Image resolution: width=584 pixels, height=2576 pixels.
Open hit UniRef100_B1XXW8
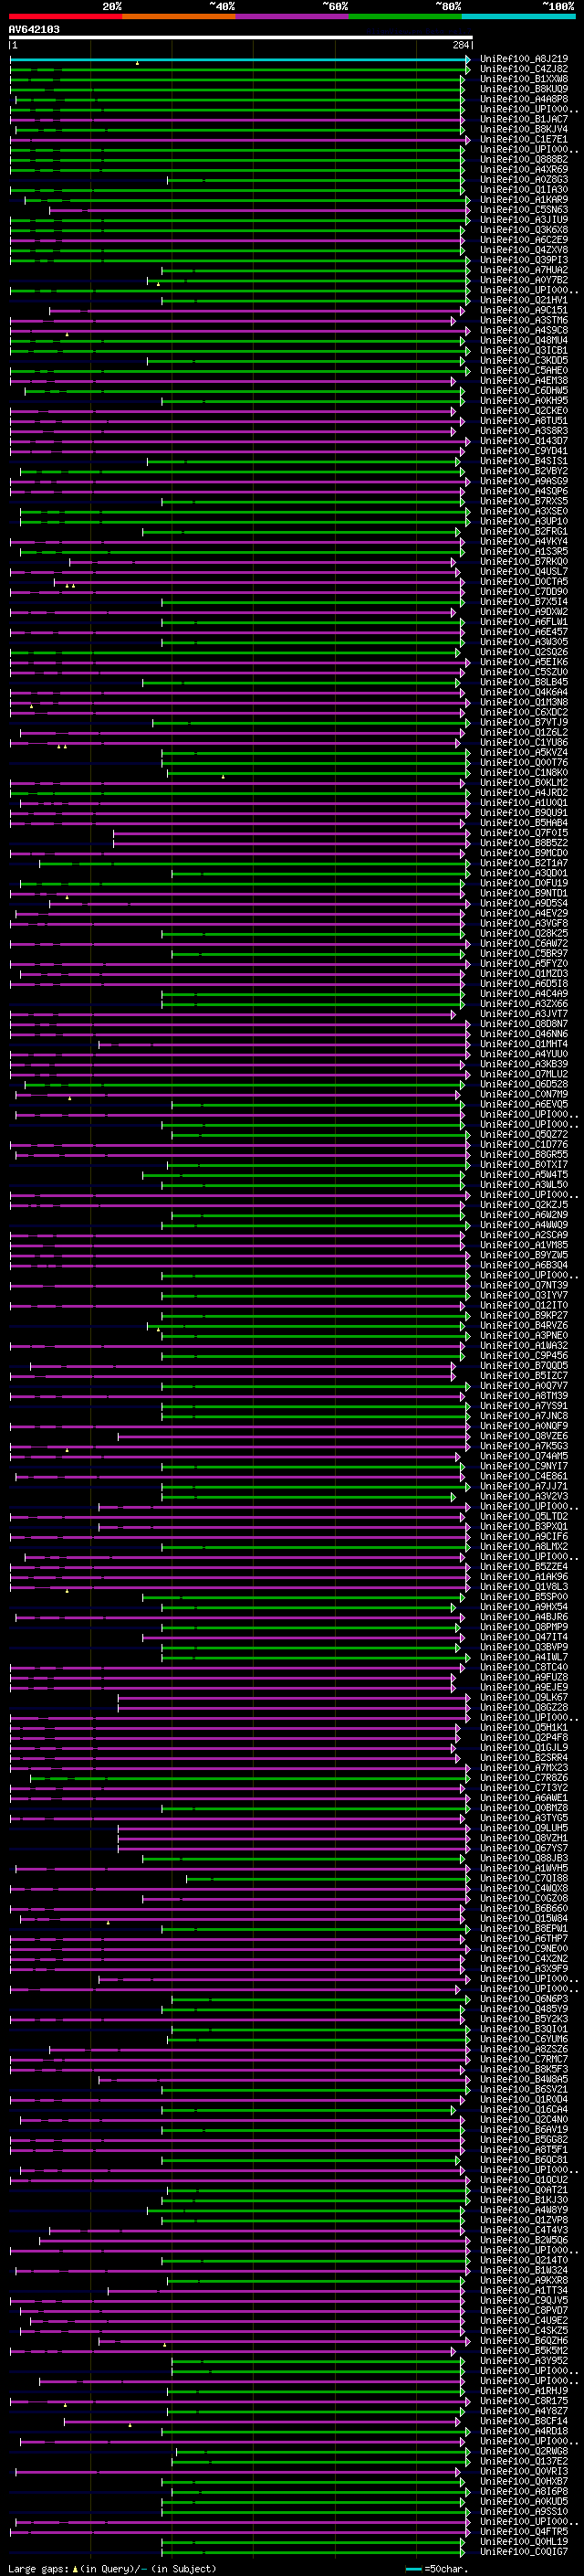[x=524, y=79]
